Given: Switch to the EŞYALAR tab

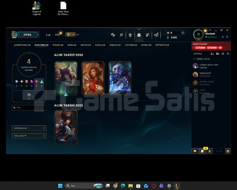Looking at the screenshot, I should [100, 45].
